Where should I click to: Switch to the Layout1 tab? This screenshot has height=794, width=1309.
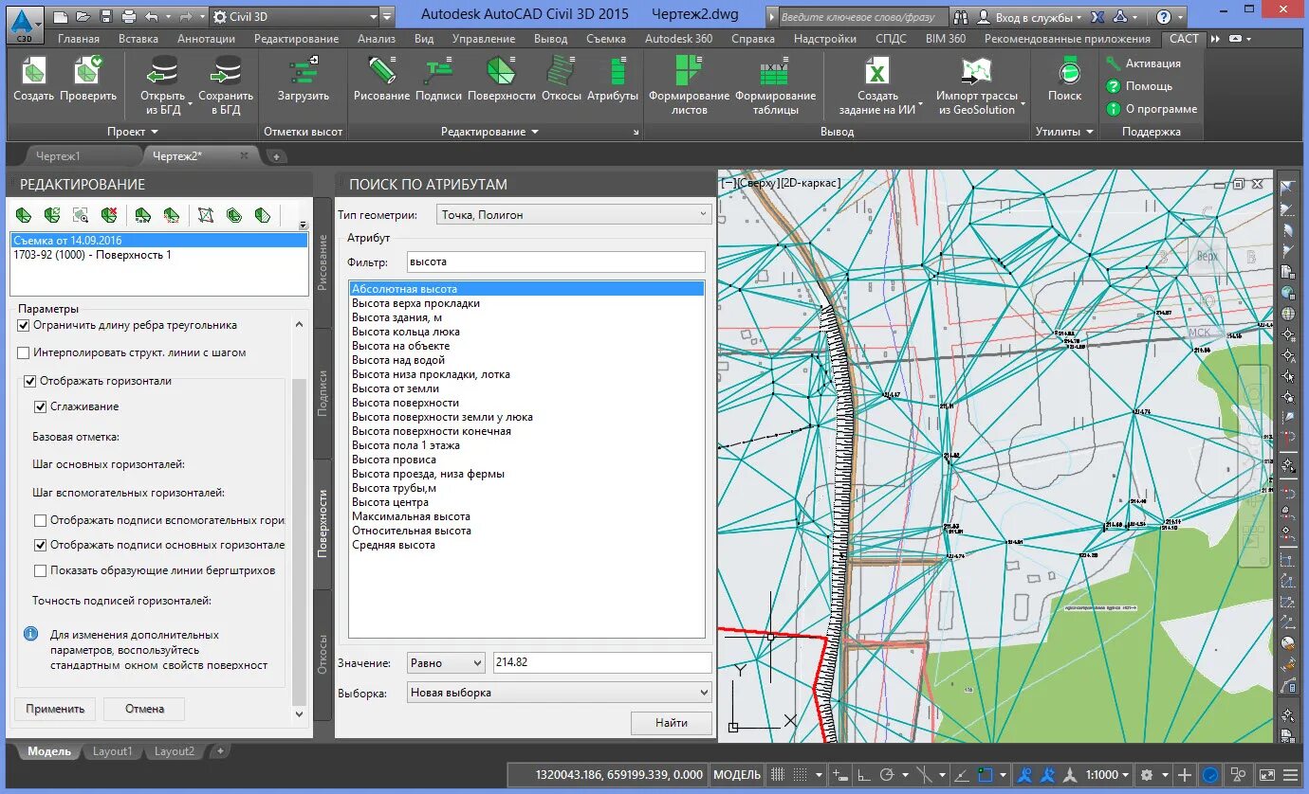pos(112,751)
